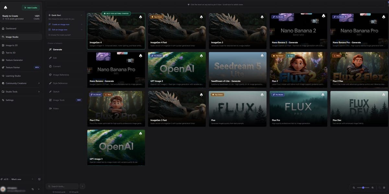Collapse the left sidebar chevron near profile

(x=39, y=189)
